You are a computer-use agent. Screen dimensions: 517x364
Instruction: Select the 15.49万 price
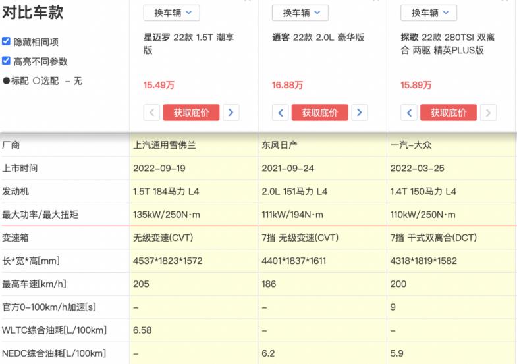pos(159,85)
